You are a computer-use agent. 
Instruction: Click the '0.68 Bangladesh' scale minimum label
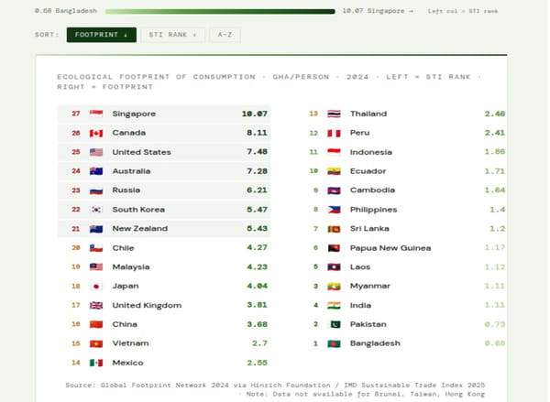coord(66,11)
